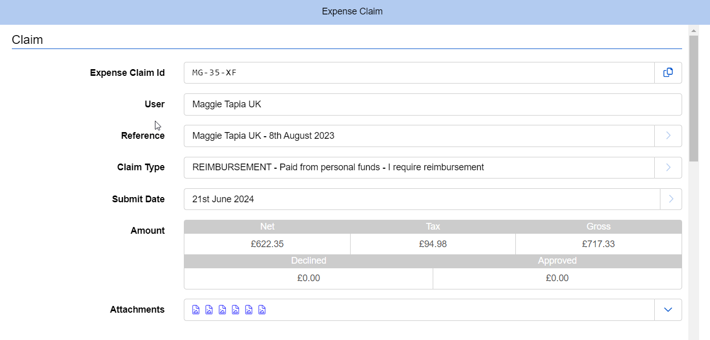The height and width of the screenshot is (340, 710).
Task: Click the Submit Date 21st June 2024 field
Action: pos(422,199)
